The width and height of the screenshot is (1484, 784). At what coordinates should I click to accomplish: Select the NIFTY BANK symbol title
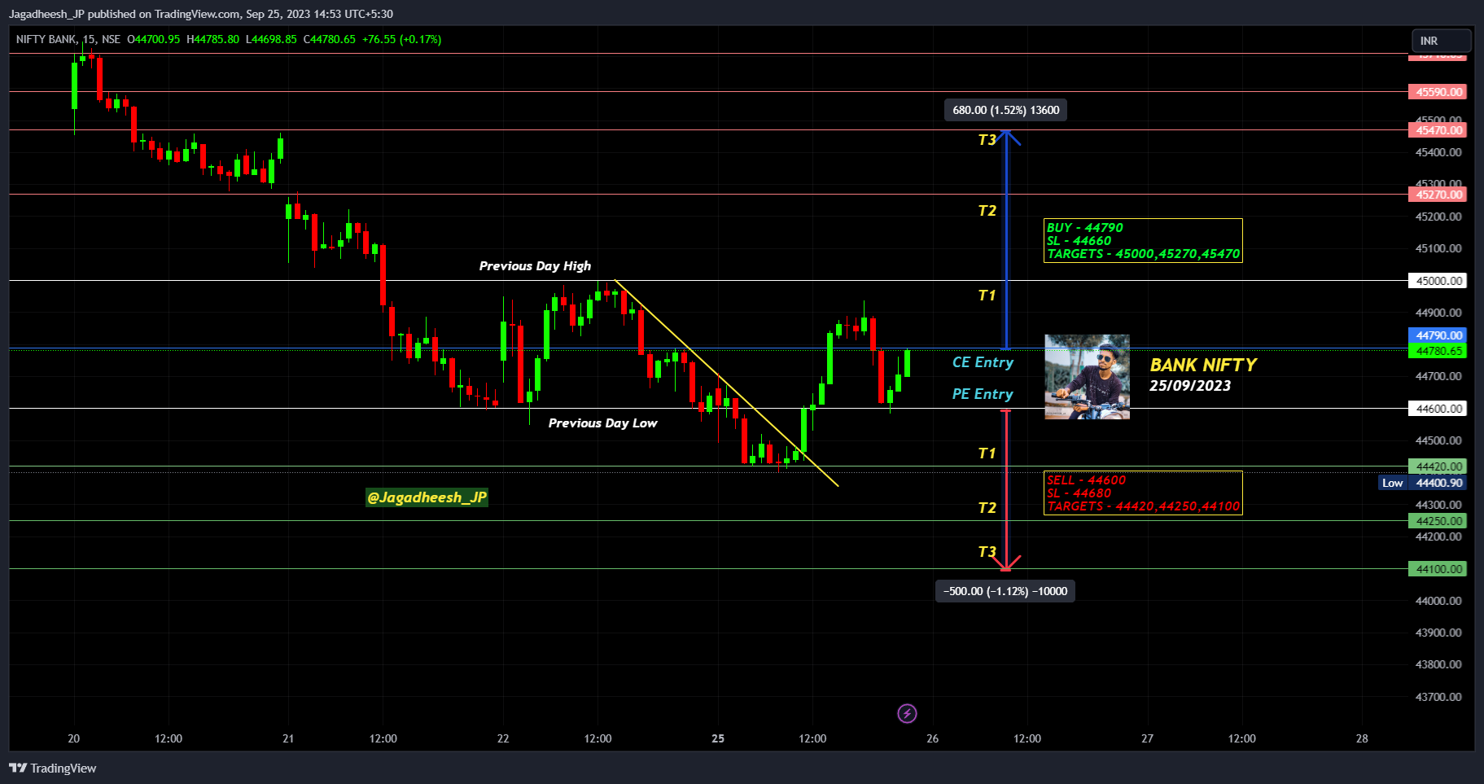pos(46,39)
